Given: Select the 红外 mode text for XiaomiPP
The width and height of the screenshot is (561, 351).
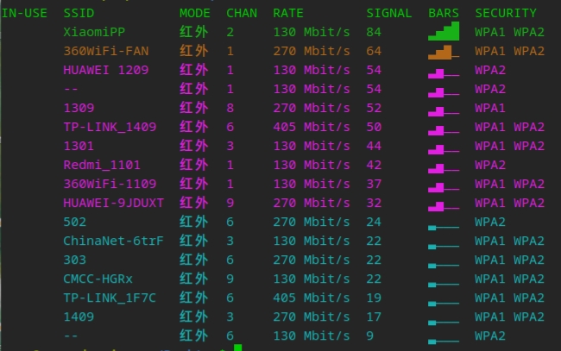Looking at the screenshot, I should [x=193, y=32].
